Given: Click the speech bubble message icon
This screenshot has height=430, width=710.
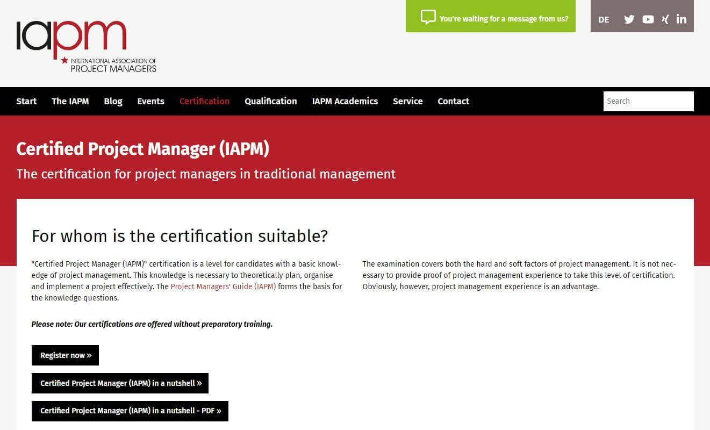Looking at the screenshot, I should coord(428,17).
